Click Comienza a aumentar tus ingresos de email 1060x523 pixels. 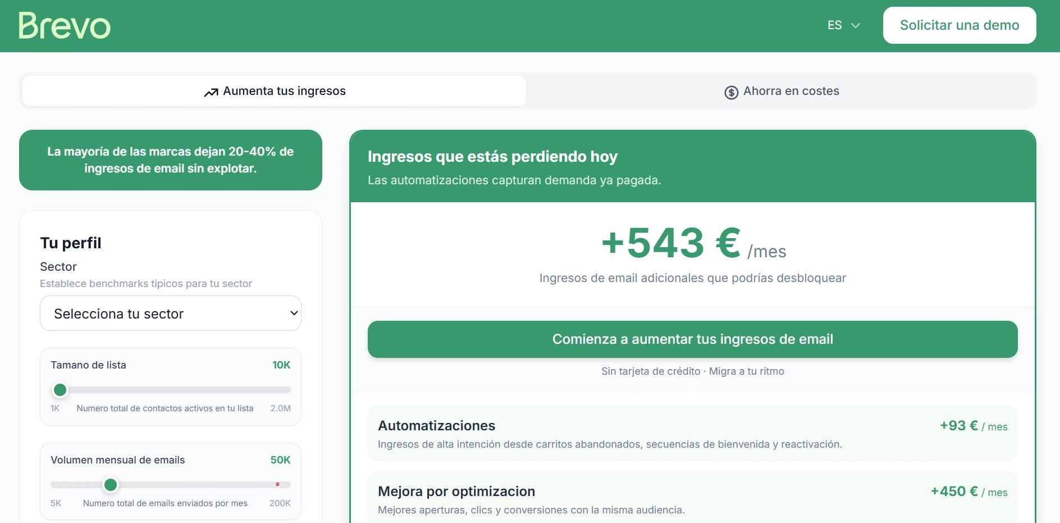click(692, 339)
